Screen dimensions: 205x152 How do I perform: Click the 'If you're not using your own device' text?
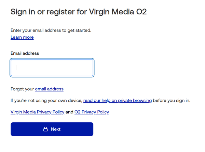[x=46, y=101]
